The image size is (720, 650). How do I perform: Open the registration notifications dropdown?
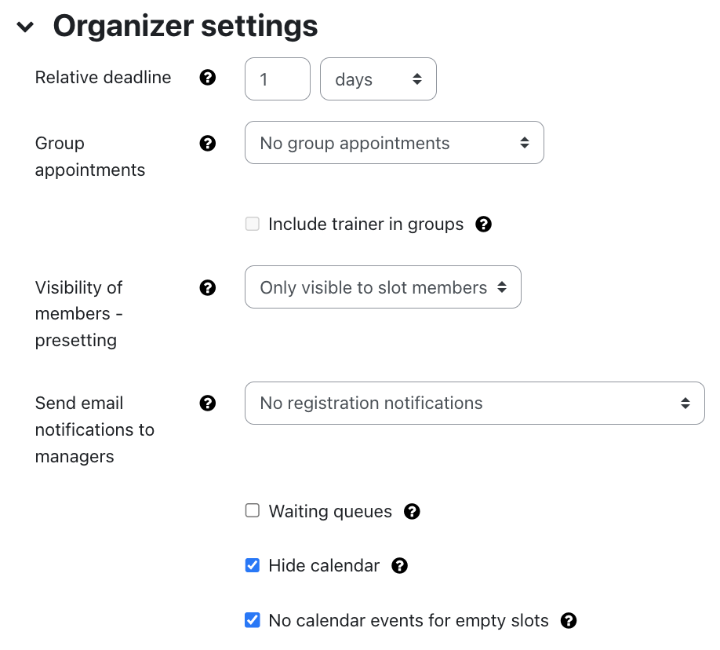pos(475,403)
